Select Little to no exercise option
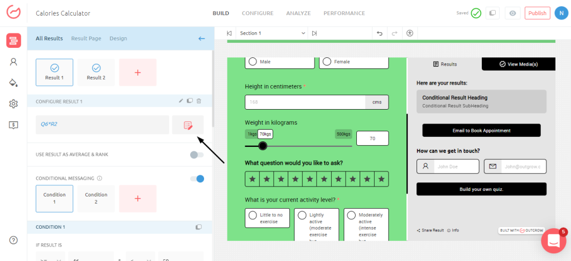Screen dimensions: 571x261 coord(267,218)
